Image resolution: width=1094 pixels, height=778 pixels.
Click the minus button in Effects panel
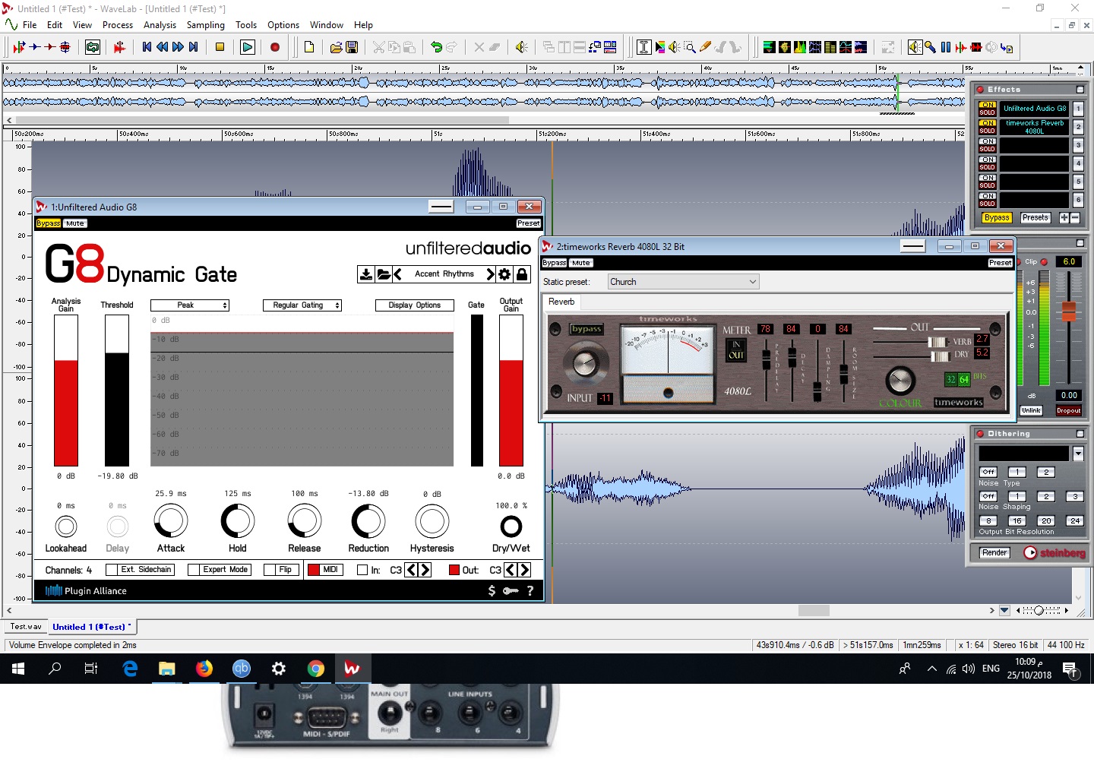coord(1075,217)
